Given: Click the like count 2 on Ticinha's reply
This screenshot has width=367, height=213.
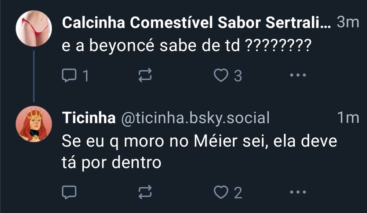Looking at the screenshot, I should click(x=238, y=192).
